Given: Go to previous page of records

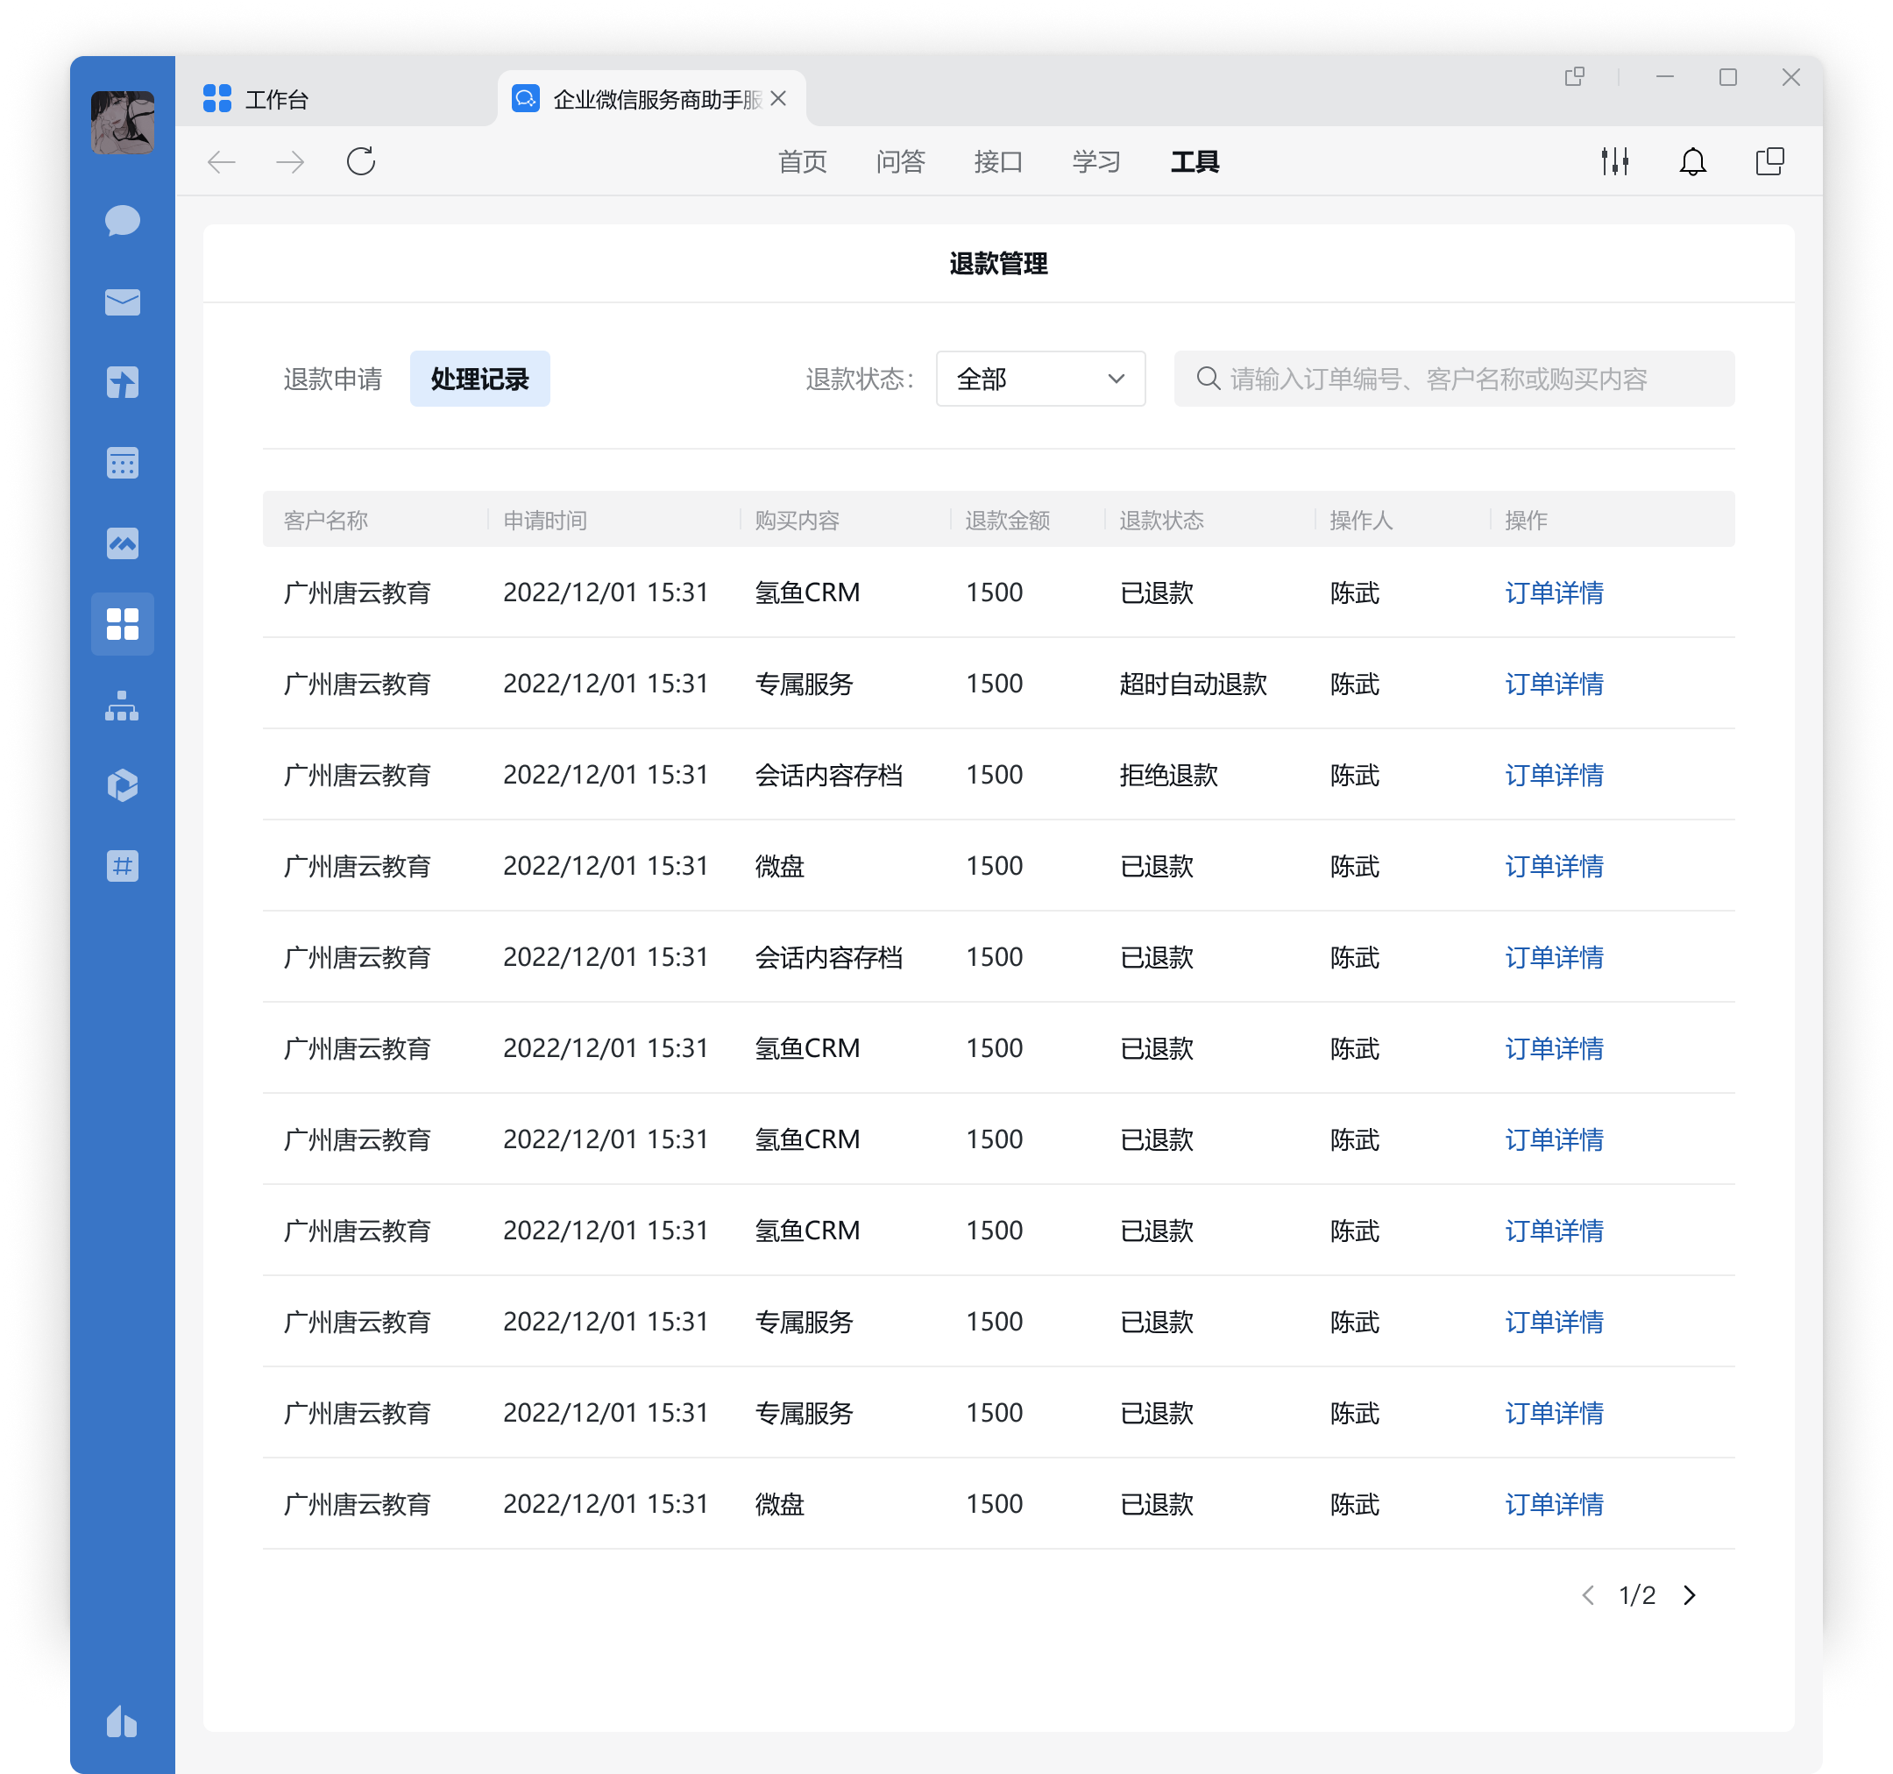Looking at the screenshot, I should tap(1587, 1595).
